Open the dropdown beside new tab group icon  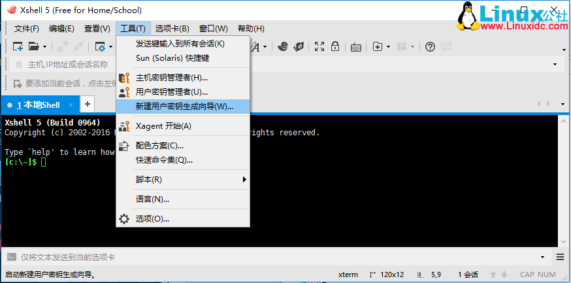(388, 46)
